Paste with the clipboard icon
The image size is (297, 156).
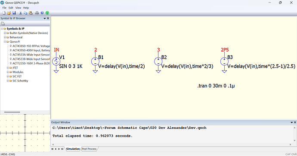click(31, 13)
